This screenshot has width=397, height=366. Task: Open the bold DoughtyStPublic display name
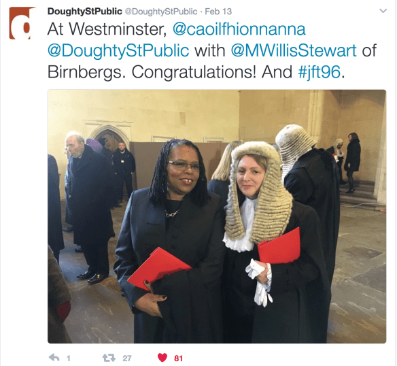point(84,12)
